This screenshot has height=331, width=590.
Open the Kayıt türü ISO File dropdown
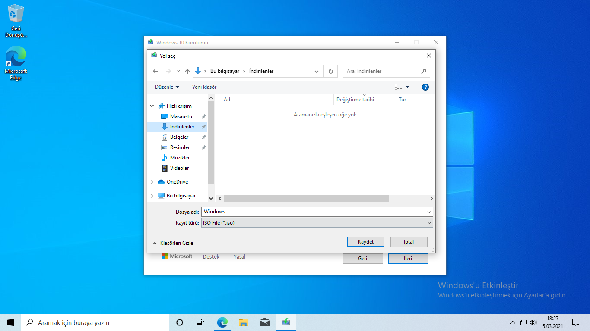click(x=317, y=223)
